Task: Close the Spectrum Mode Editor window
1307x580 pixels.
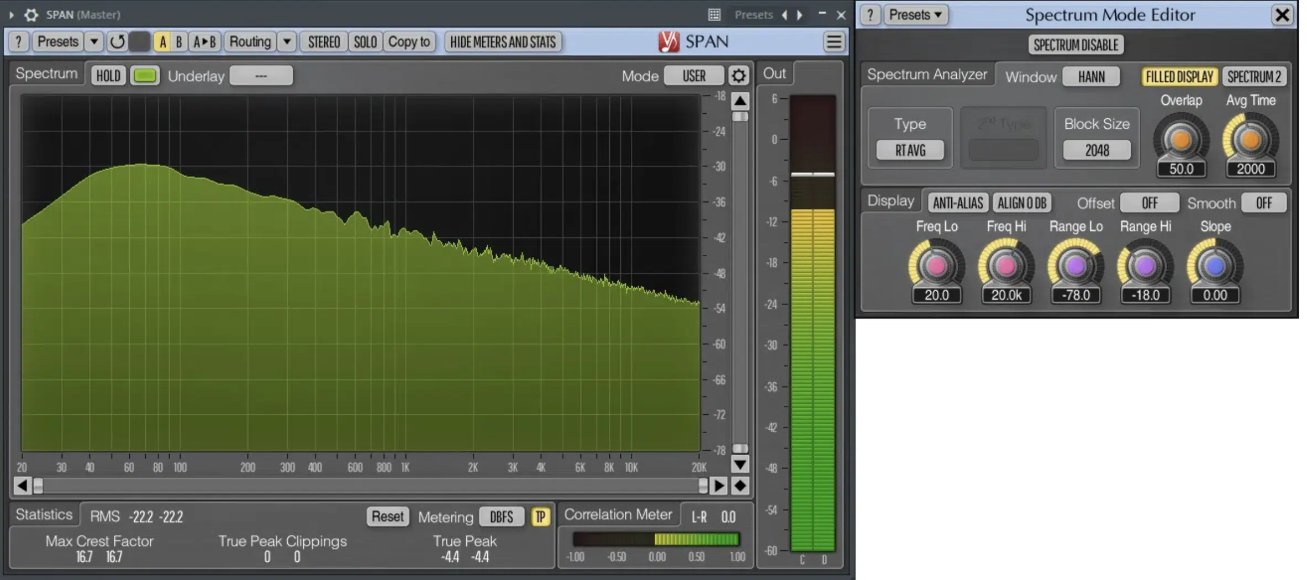Action: click(x=1282, y=15)
